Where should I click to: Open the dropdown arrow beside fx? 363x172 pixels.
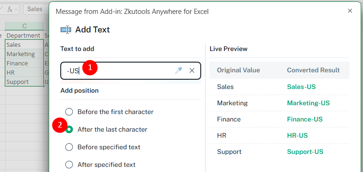(16, 9)
